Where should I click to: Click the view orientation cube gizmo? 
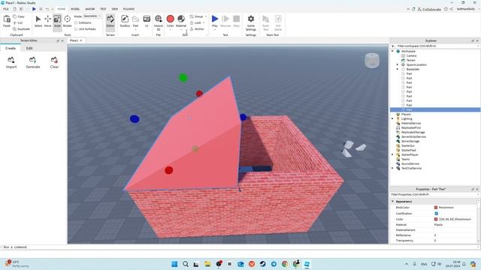[372, 60]
